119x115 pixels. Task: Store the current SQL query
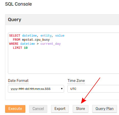80,109
